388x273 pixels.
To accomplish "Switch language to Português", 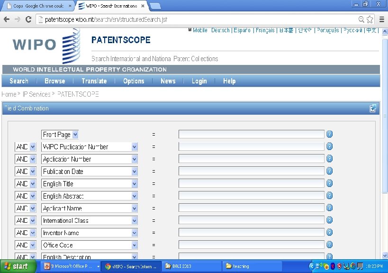I will pos(328,30).
